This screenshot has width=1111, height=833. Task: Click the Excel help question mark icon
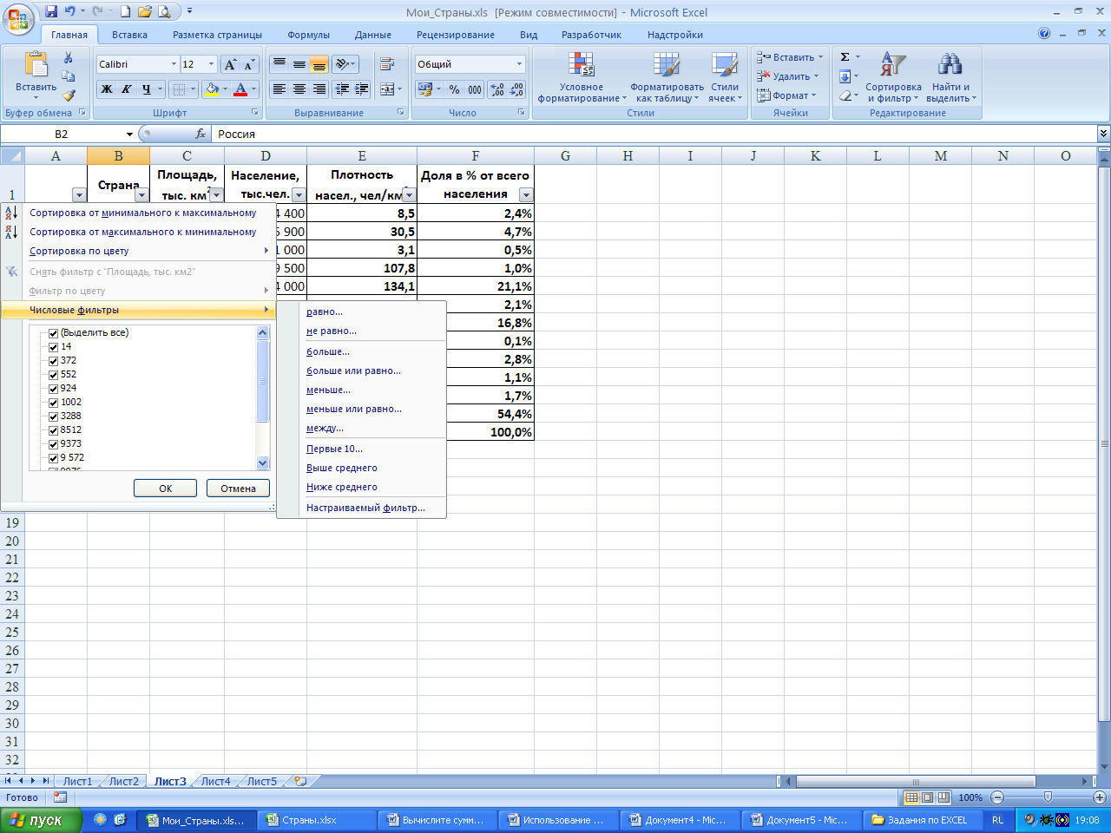pos(1044,34)
